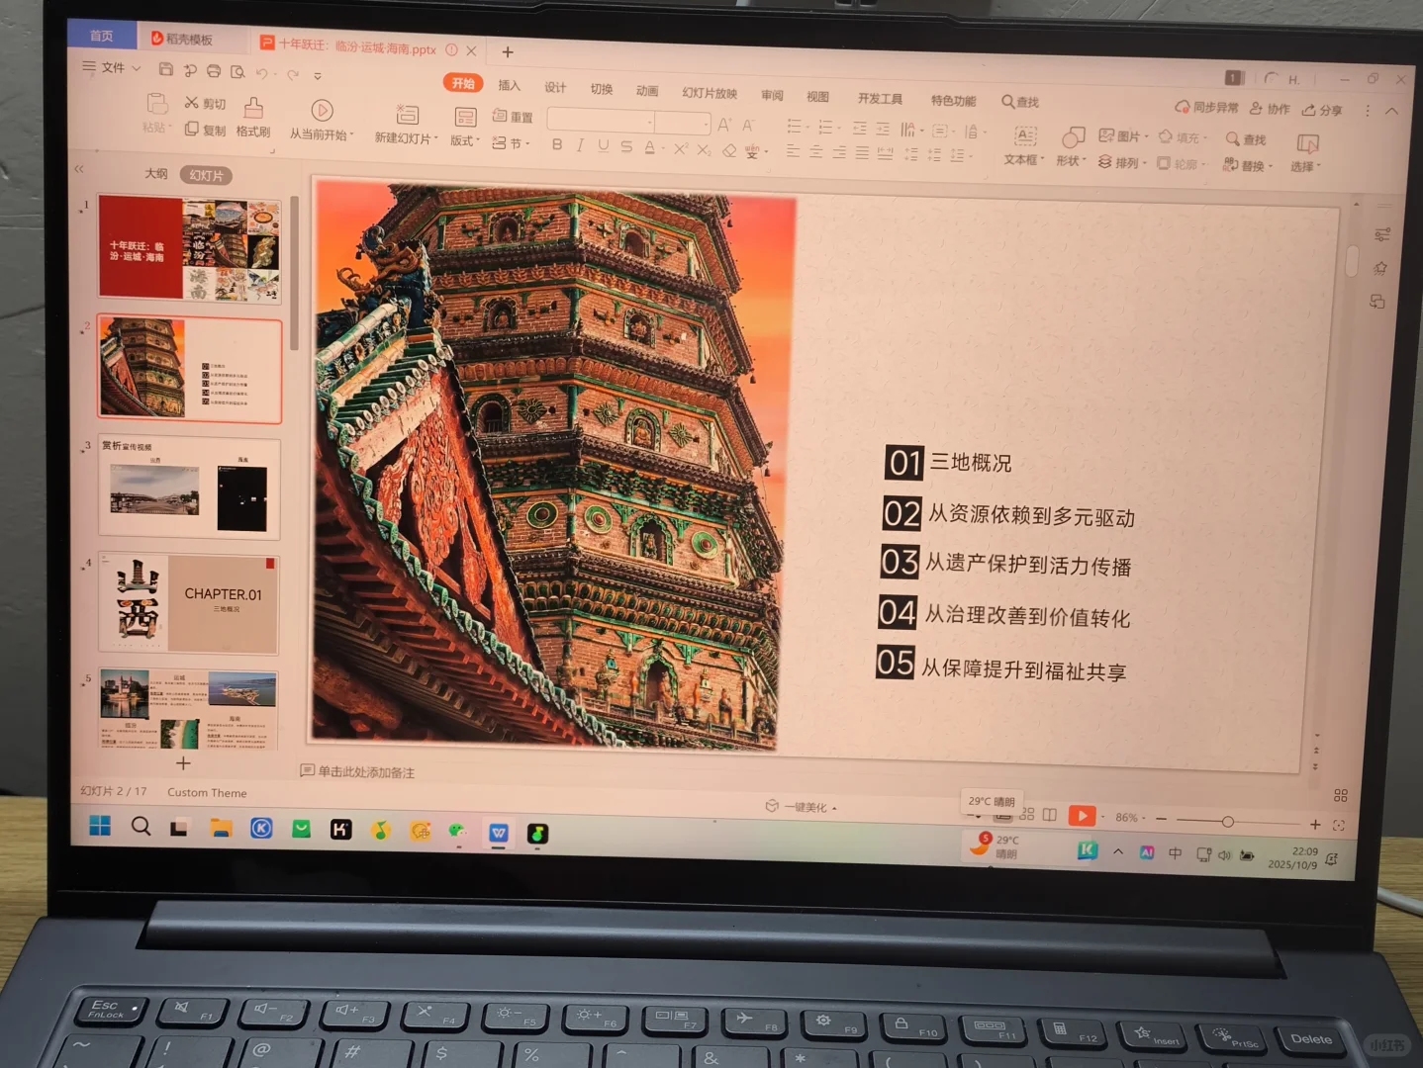The image size is (1423, 1068).
Task: Open the Shapes (形状) gallery
Action: tap(1072, 147)
